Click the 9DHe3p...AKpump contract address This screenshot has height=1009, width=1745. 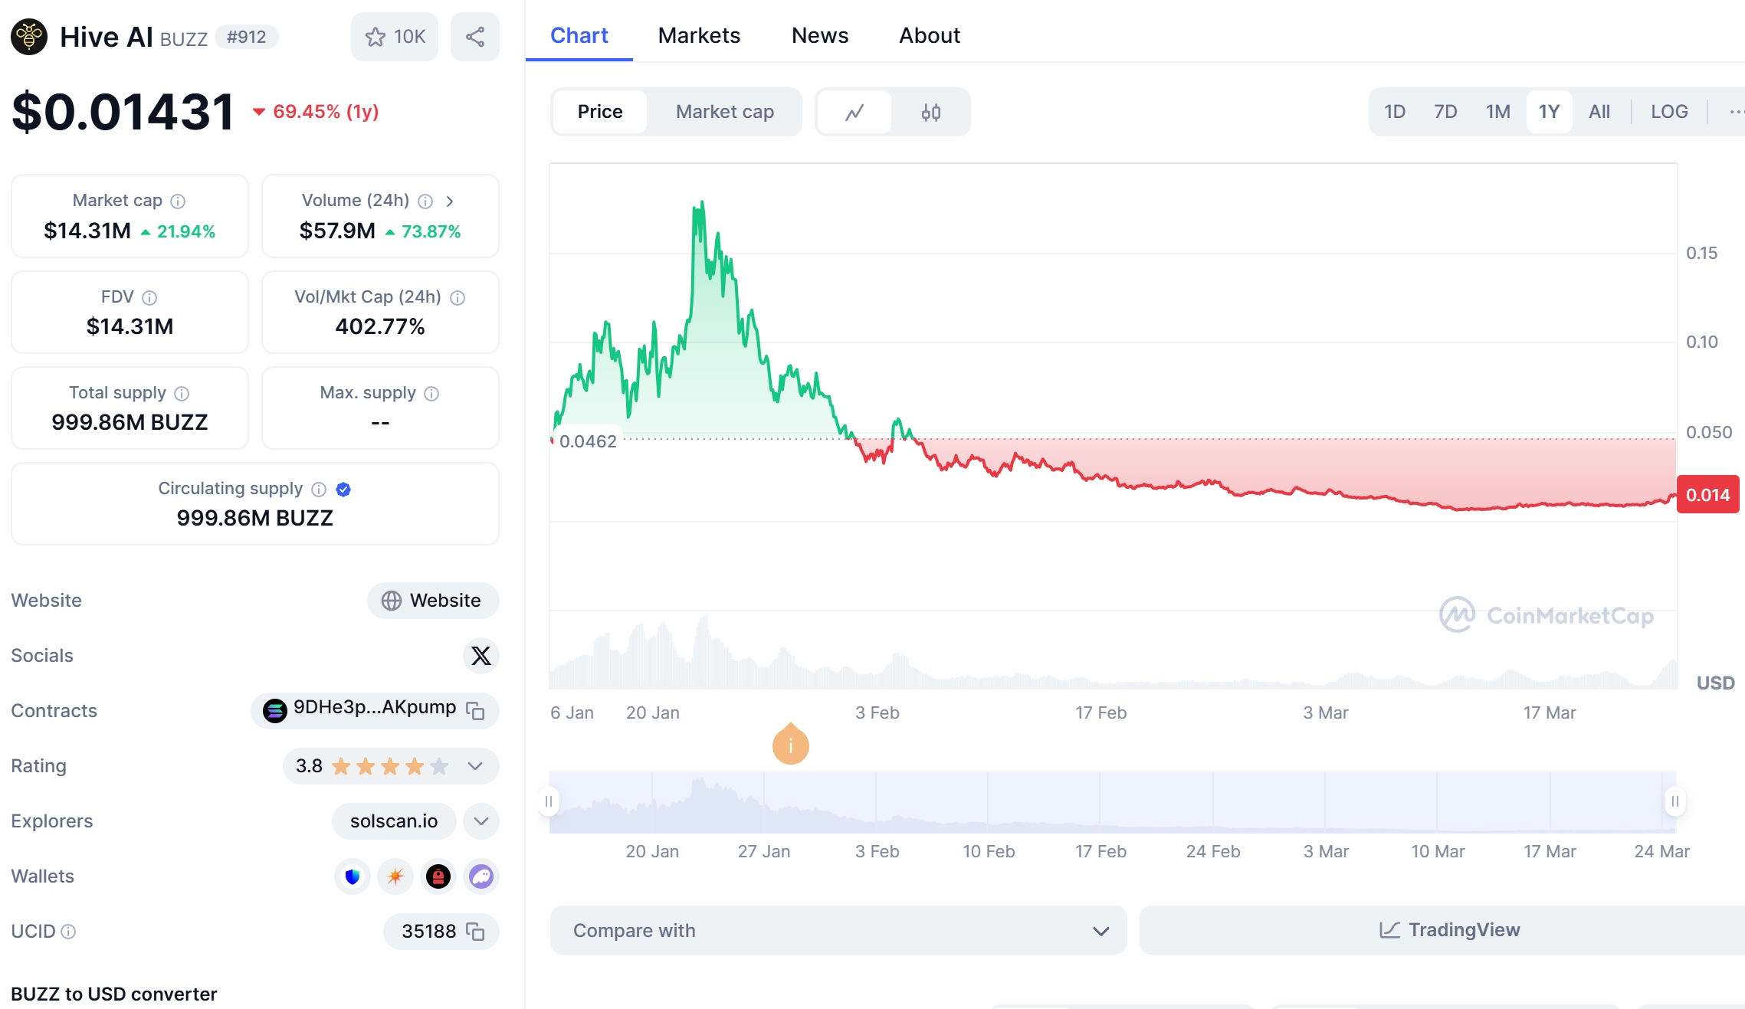point(375,708)
